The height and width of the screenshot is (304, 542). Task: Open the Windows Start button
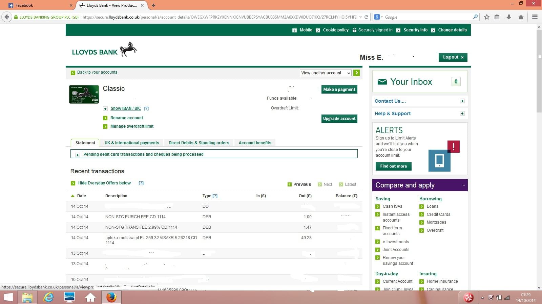tap(8, 297)
